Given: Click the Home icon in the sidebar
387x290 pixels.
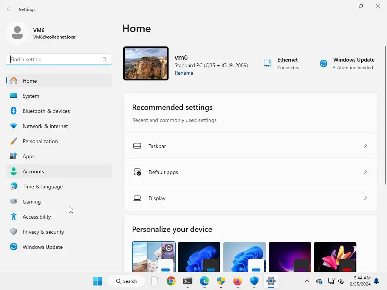Looking at the screenshot, I should 14,81.
